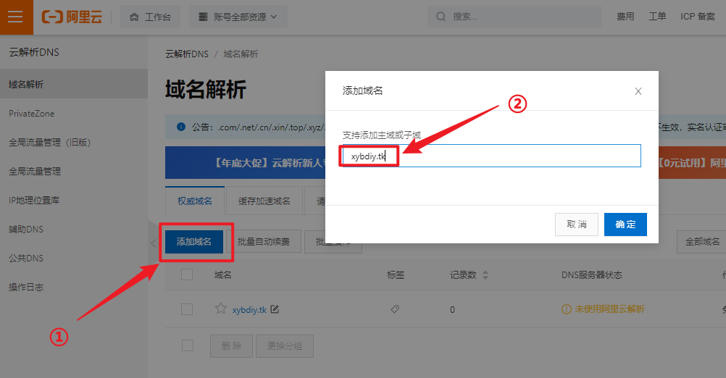Click the search magnifier icon
This screenshot has width=726, height=378.
(x=441, y=17)
